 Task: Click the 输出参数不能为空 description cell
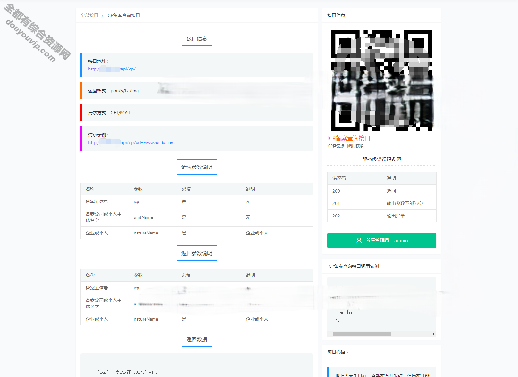(x=409, y=203)
